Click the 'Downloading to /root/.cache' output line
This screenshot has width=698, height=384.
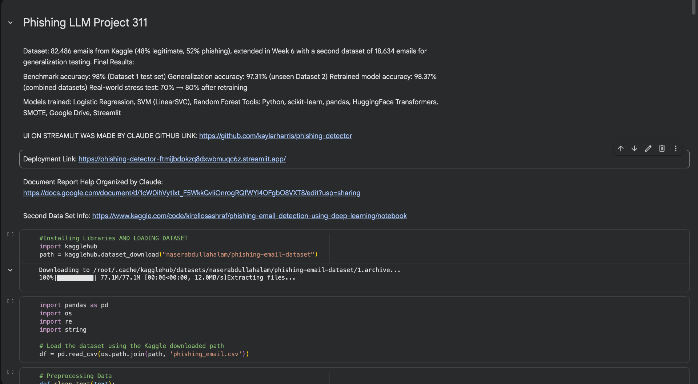[220, 270]
